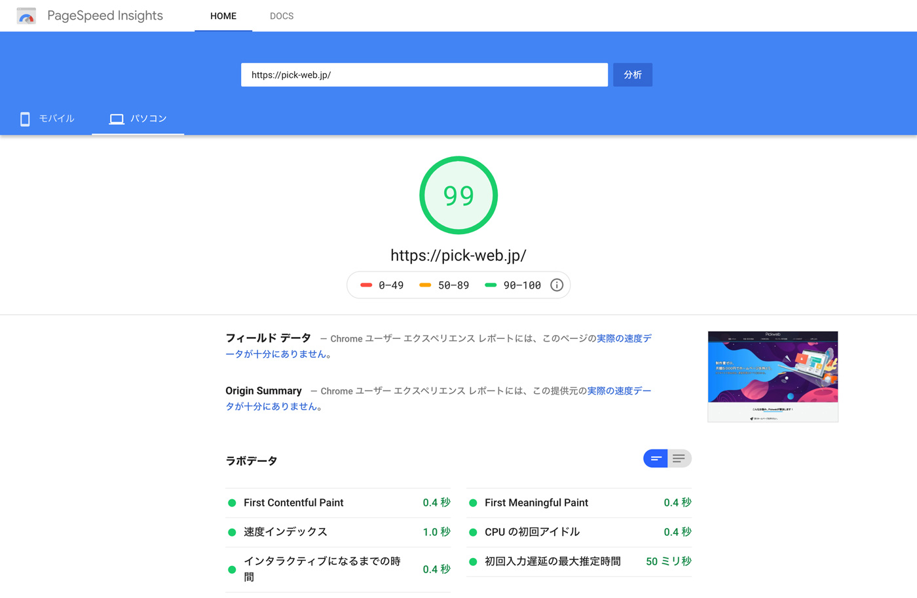The image size is (917, 598).
Task: Click the laptop icon
Action: pyautogui.click(x=117, y=118)
